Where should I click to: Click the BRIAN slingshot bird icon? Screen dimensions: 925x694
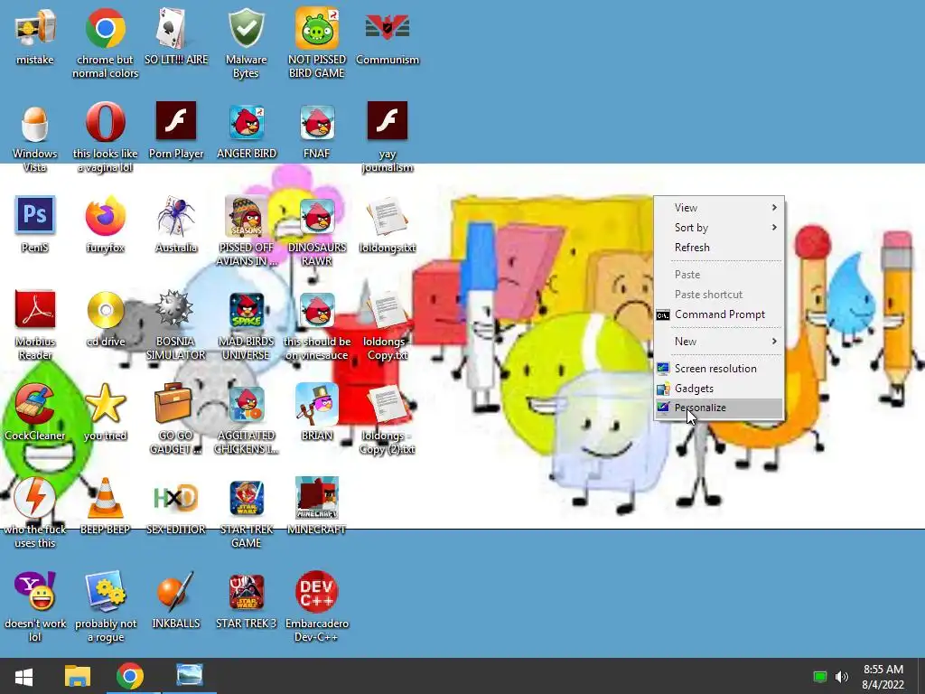click(x=317, y=404)
